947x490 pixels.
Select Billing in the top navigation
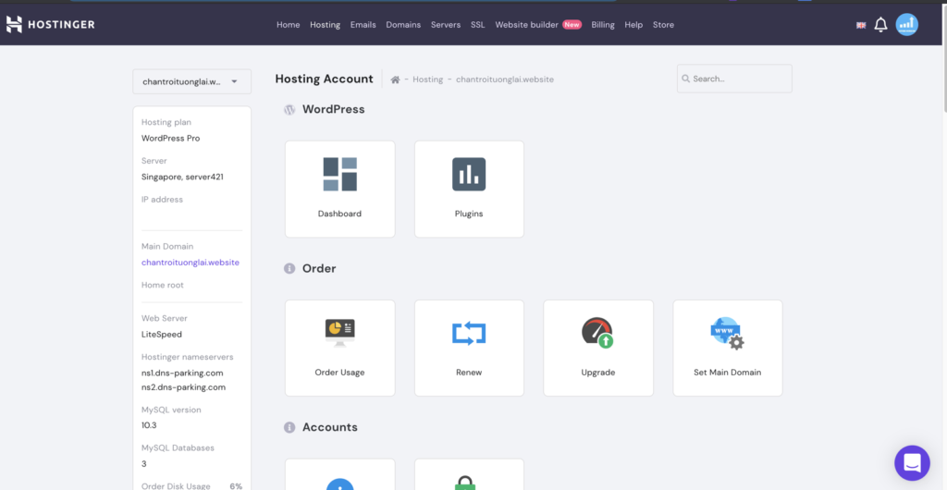[x=603, y=25]
